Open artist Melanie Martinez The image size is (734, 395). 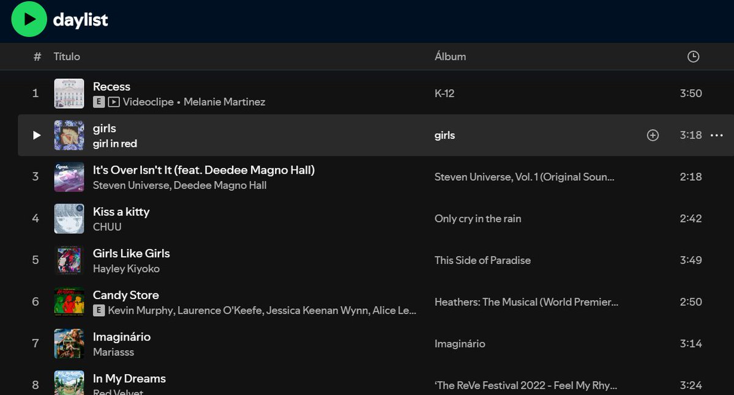tap(224, 102)
